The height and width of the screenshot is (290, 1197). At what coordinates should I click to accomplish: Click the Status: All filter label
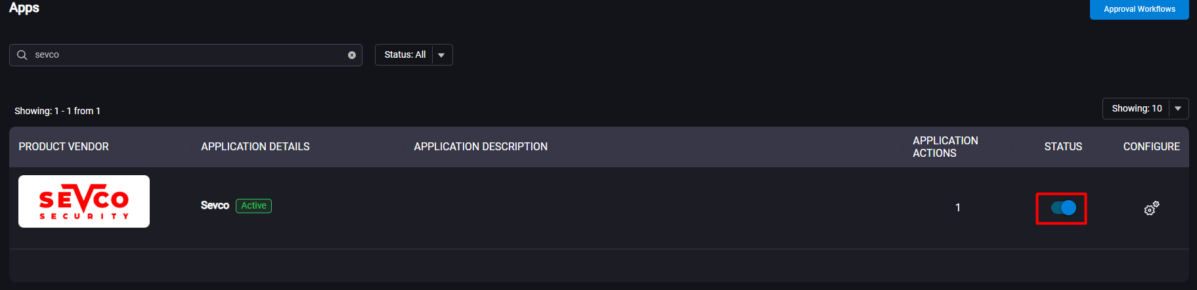pos(405,55)
